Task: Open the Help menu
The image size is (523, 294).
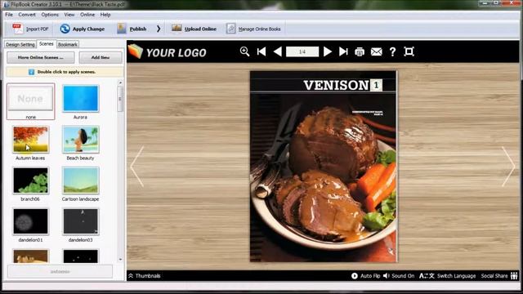Action: point(105,15)
